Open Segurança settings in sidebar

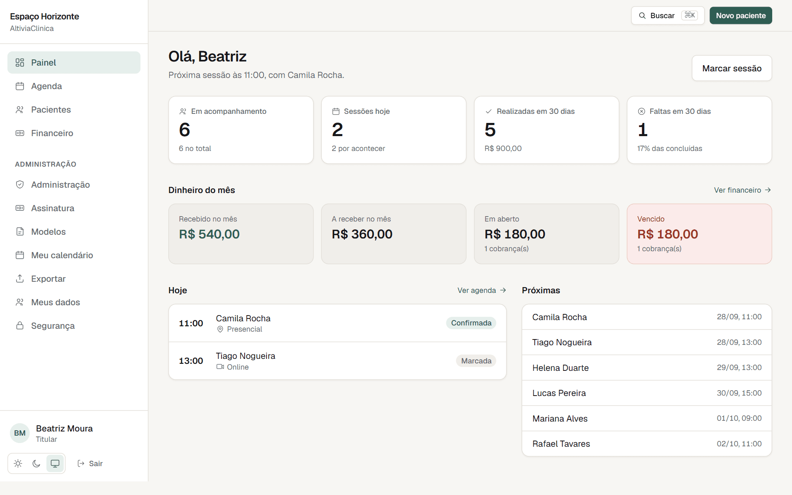tap(74, 326)
